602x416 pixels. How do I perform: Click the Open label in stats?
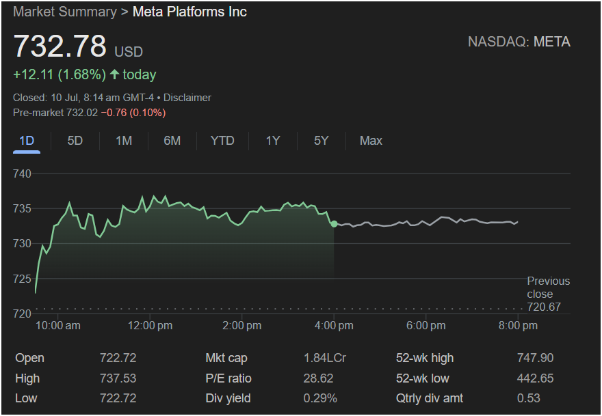[x=29, y=358]
